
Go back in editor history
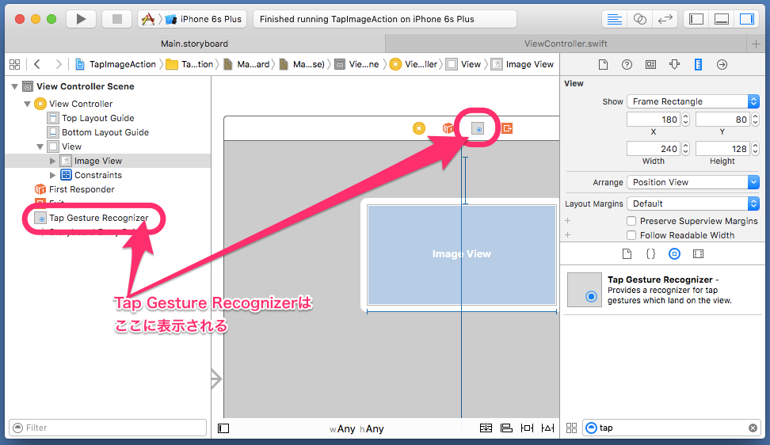36,64
